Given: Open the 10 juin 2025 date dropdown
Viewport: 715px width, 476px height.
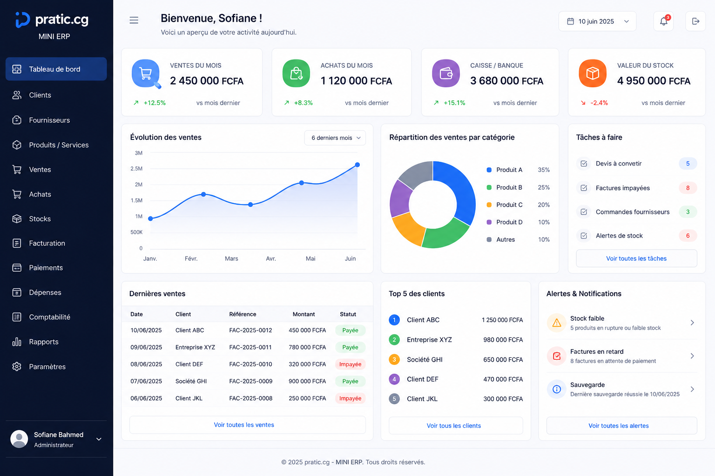Looking at the screenshot, I should point(597,21).
